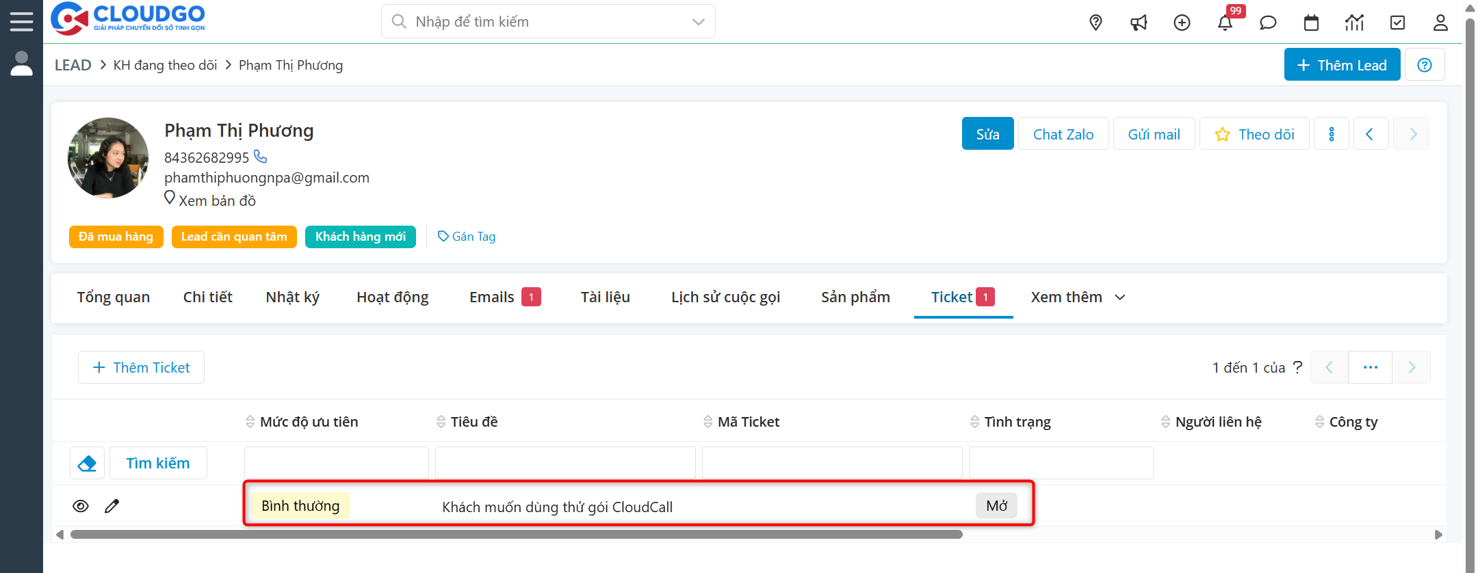1478x573 pixels.
Task: Expand the search box dropdown arrow
Action: click(699, 22)
